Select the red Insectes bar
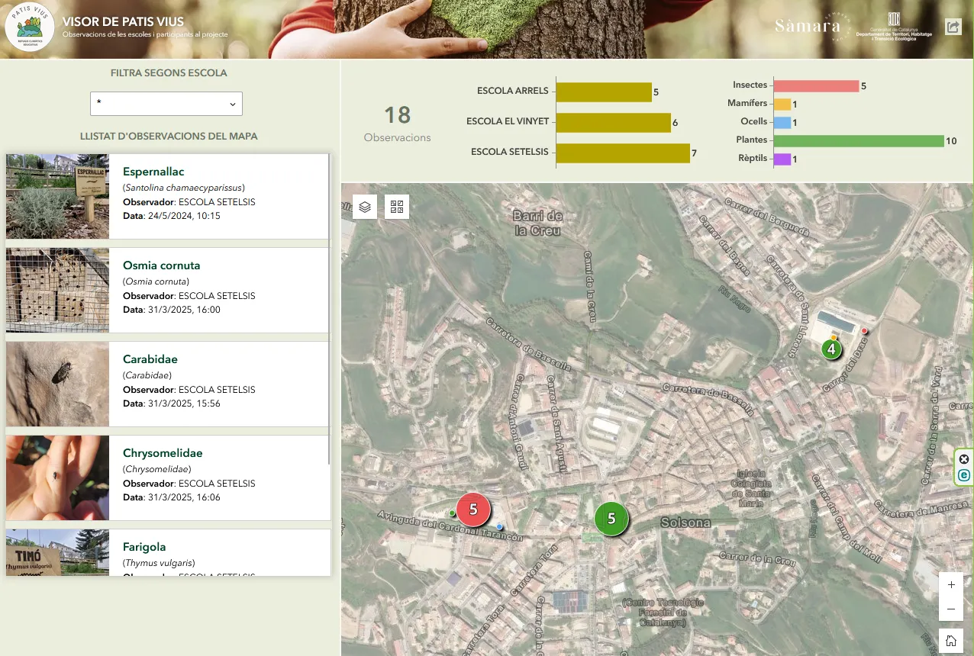Screen dimensions: 974x656 [817, 86]
